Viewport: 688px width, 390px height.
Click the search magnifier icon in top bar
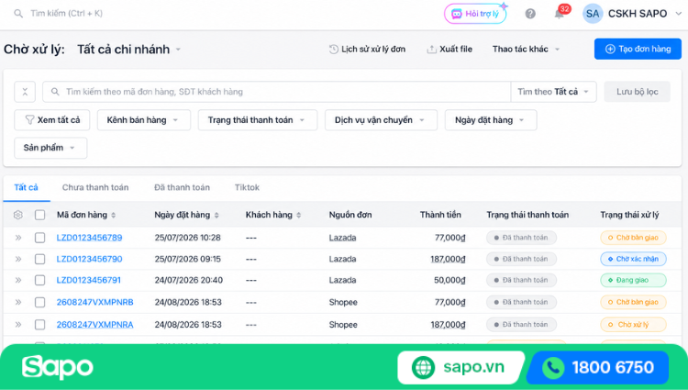click(x=18, y=14)
